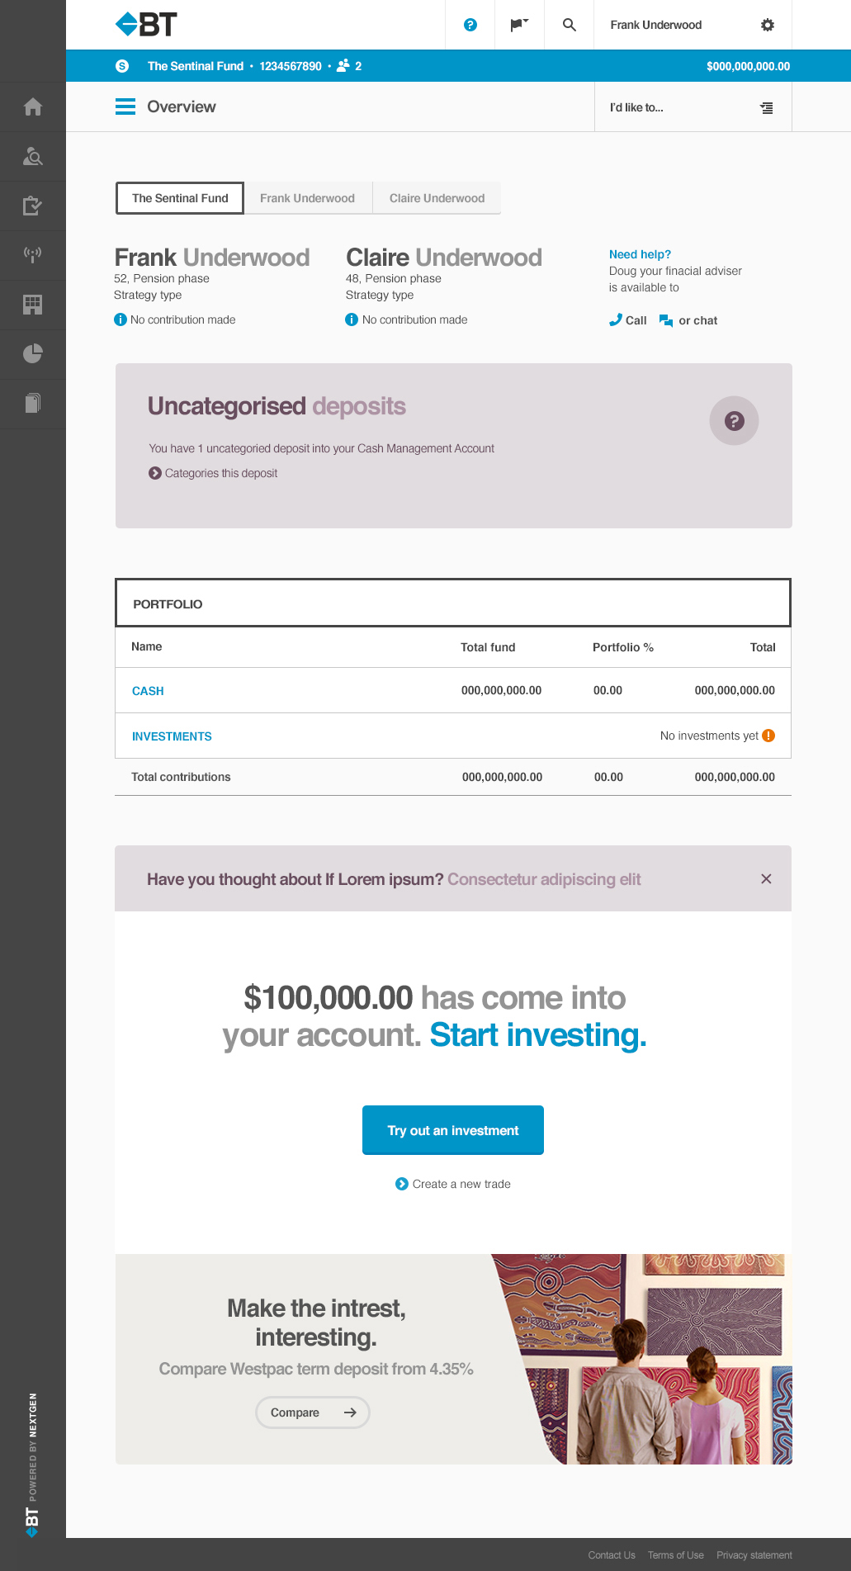Click the Try out an investment button
Viewport: 851px width, 1571px height.
(x=453, y=1130)
